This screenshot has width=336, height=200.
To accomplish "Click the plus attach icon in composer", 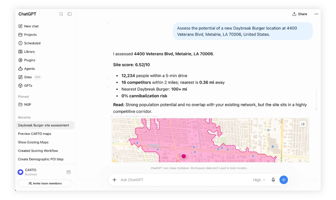I will (114, 180).
